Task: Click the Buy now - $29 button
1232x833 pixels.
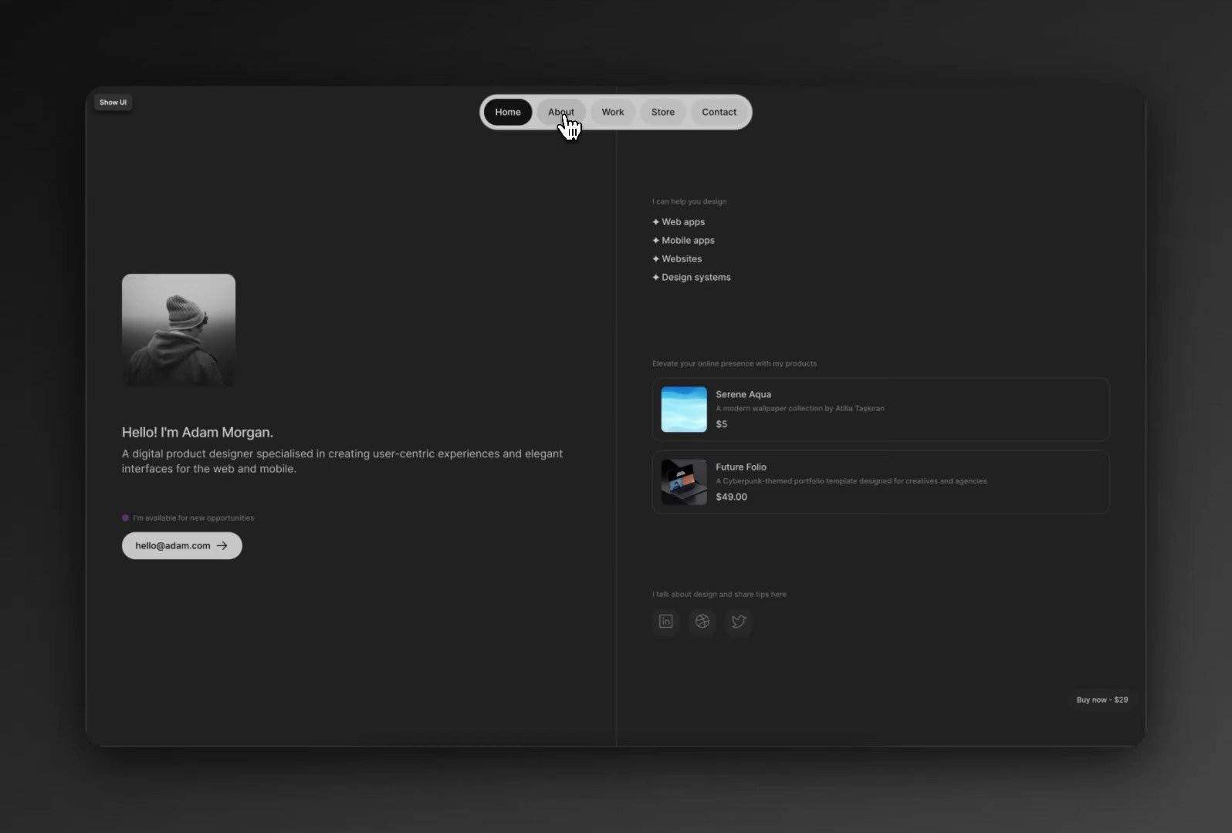Action: click(1102, 700)
